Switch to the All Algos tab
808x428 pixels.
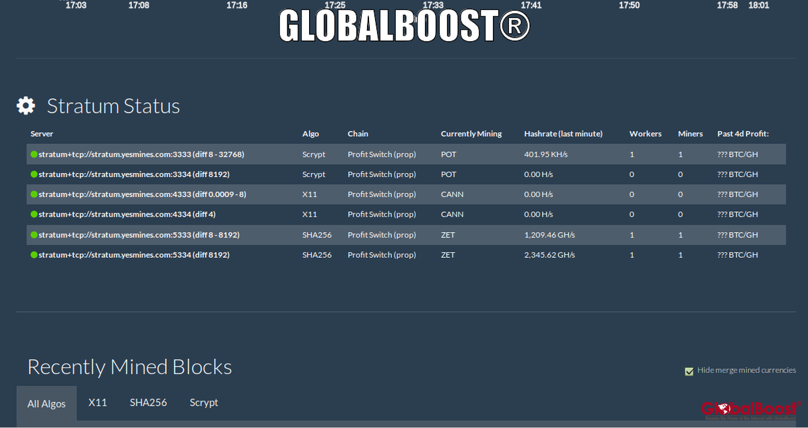46,404
